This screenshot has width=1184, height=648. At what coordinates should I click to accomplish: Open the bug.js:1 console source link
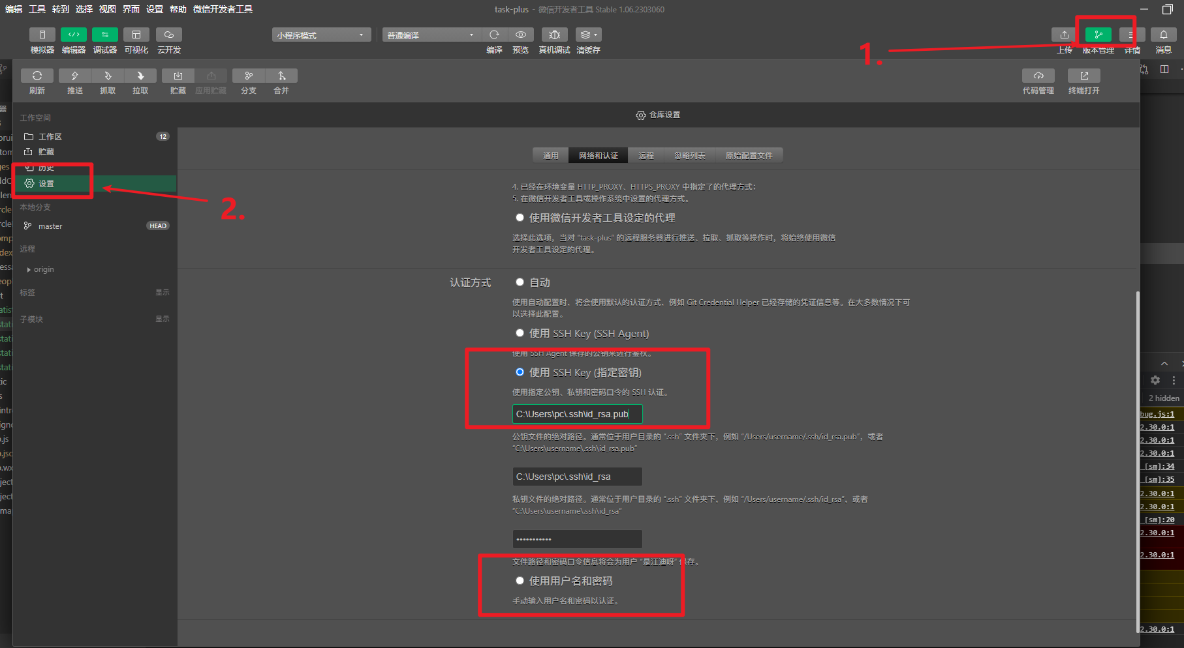pos(1157,414)
